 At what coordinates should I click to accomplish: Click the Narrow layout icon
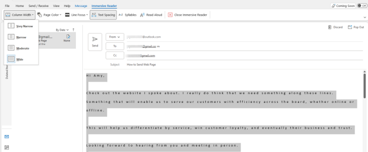click(11, 37)
